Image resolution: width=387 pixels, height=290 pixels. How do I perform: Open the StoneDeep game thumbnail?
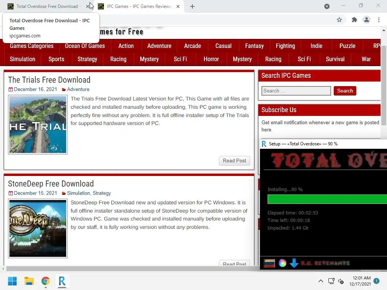click(x=38, y=228)
